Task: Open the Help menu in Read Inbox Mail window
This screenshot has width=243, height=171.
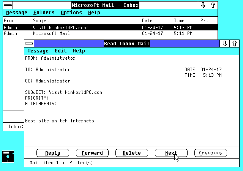Action: pos(79,51)
